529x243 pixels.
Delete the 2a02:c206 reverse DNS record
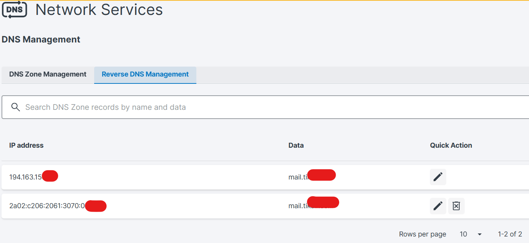point(456,206)
